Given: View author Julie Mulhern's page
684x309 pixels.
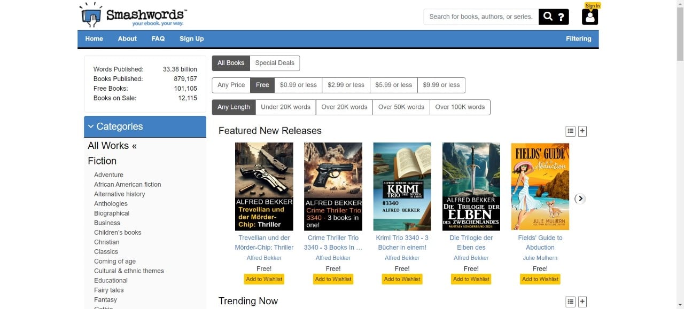Looking at the screenshot, I should pyautogui.click(x=540, y=258).
